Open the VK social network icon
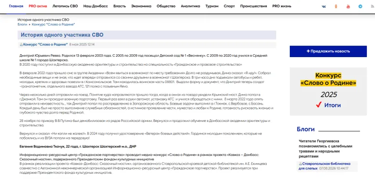This screenshot has width=375, height=179. 323,6
